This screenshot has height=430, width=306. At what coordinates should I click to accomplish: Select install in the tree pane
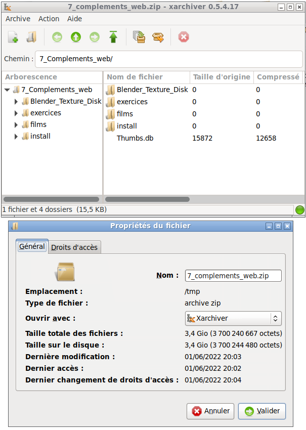(x=40, y=136)
